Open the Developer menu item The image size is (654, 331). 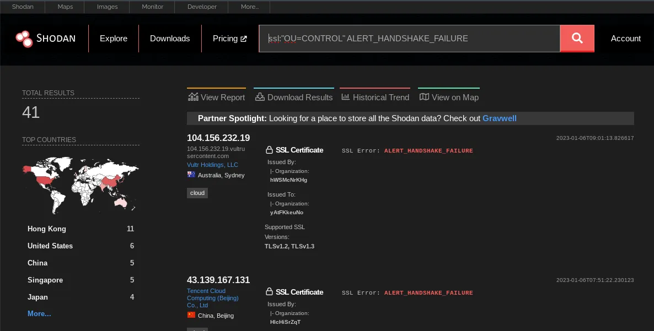(x=201, y=7)
